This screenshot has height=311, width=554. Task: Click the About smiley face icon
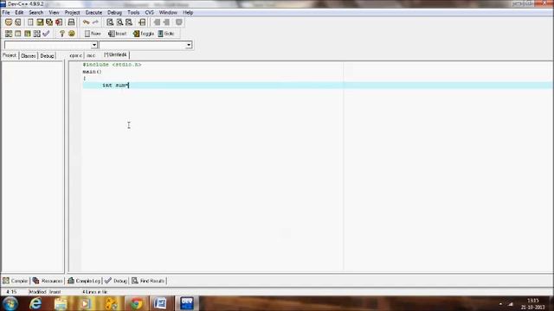click(72, 34)
